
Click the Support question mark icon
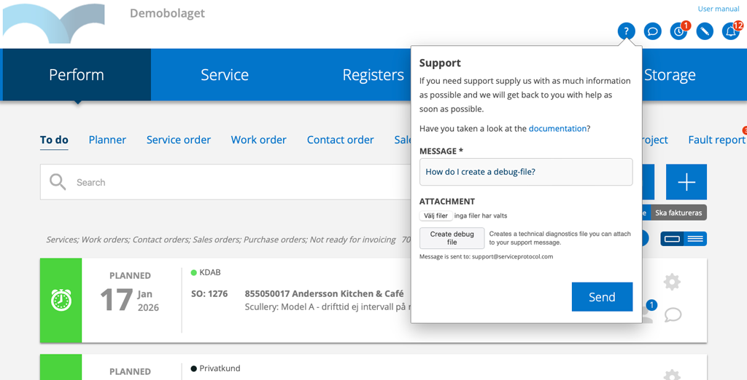[626, 31]
